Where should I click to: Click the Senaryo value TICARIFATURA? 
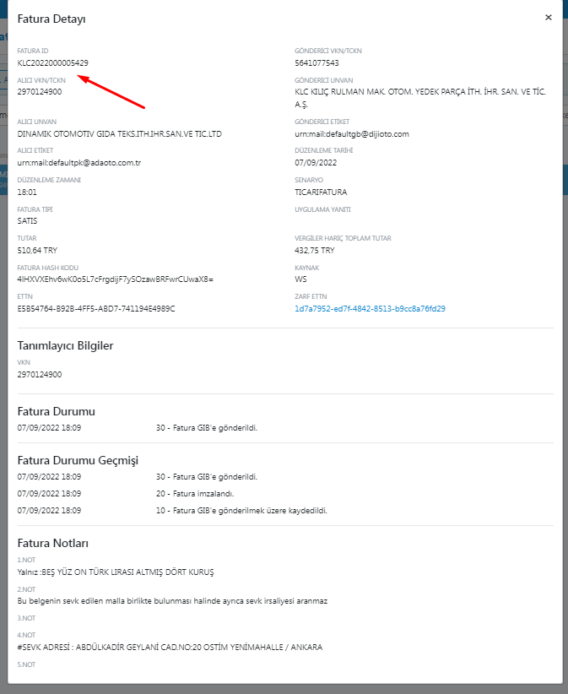(x=321, y=192)
